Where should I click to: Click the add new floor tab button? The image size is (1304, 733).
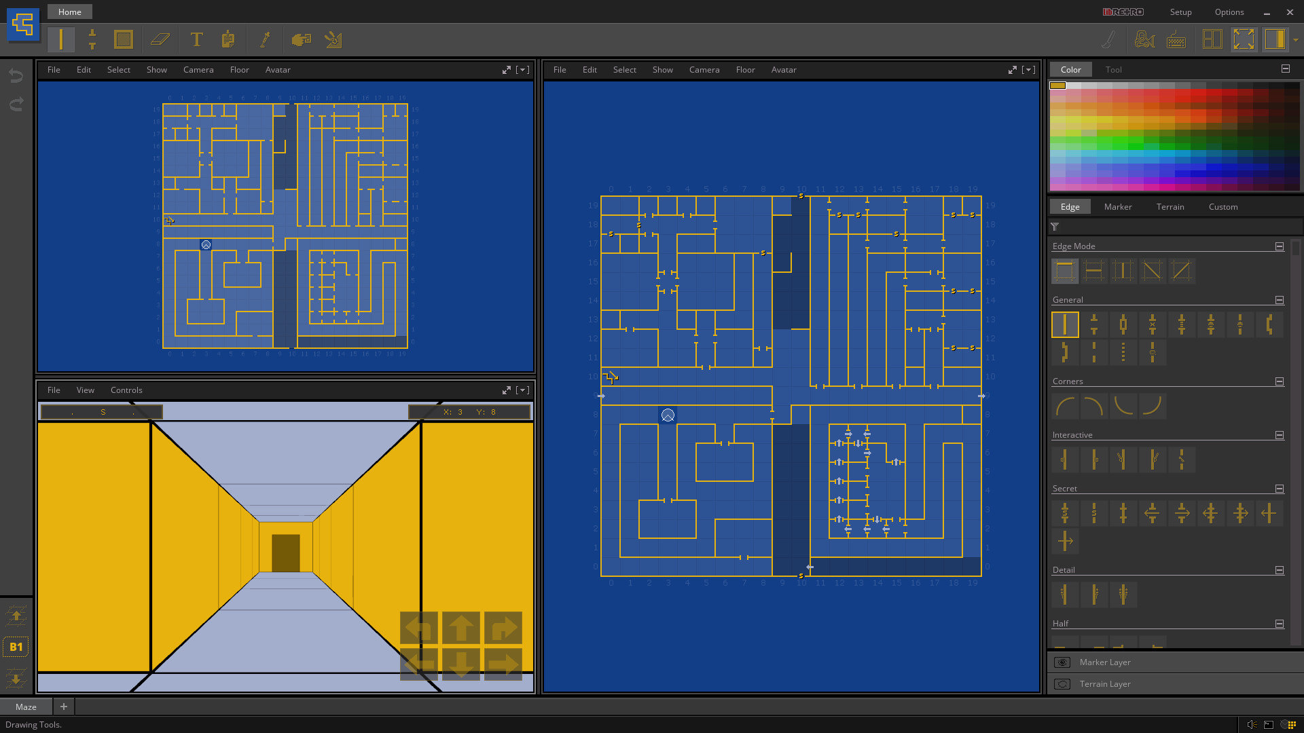click(64, 706)
